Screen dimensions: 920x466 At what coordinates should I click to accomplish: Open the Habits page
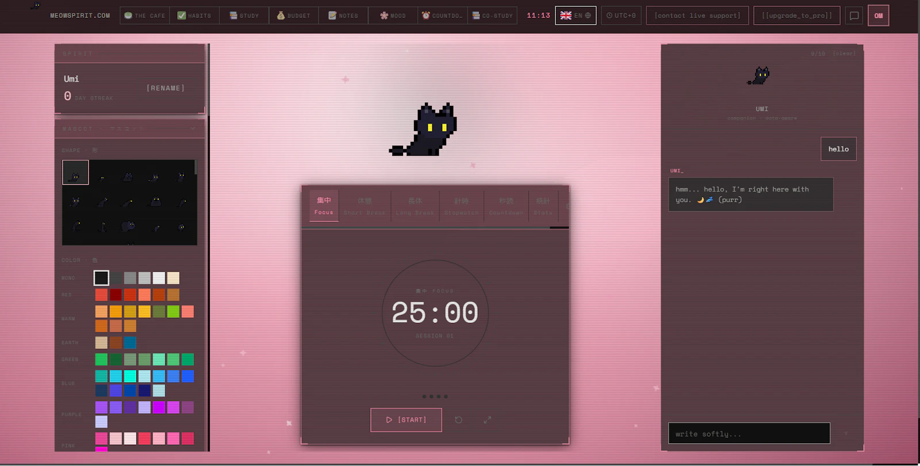coord(194,16)
